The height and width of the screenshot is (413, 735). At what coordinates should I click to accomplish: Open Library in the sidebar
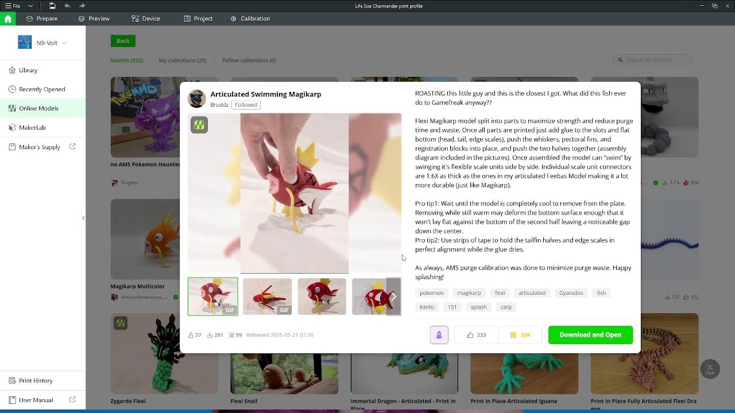pos(42,70)
